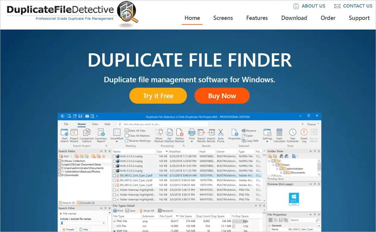Click Export Results in the ribbon
Image resolution: width=376 pixels, height=232 pixels.
[201, 135]
